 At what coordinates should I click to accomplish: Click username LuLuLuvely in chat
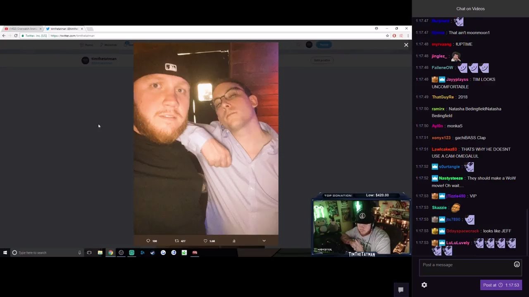(458, 243)
